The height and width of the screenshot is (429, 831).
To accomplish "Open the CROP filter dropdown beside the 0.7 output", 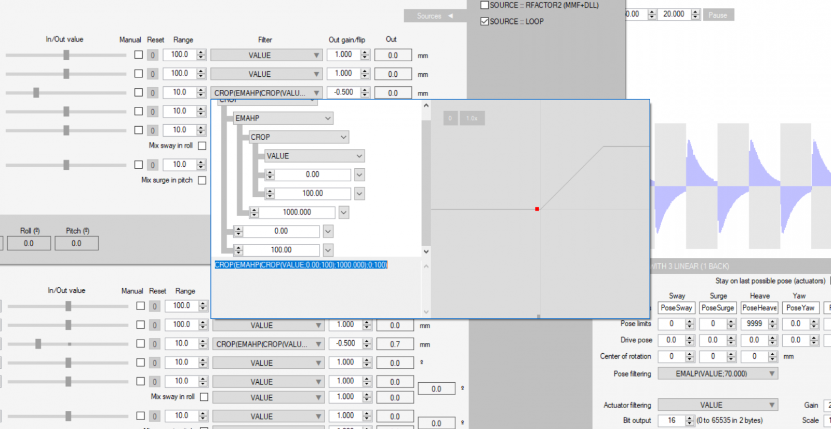I will point(269,344).
